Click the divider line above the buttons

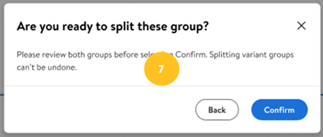coord(93,86)
